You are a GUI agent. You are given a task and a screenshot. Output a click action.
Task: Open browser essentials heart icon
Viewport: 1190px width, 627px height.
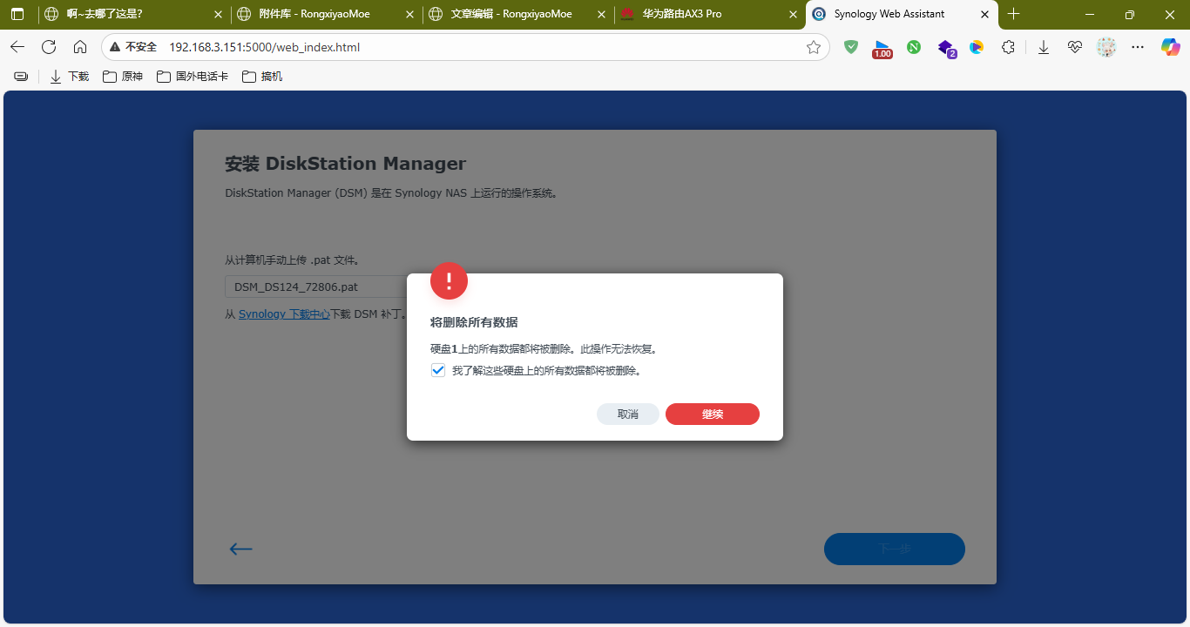(1075, 47)
